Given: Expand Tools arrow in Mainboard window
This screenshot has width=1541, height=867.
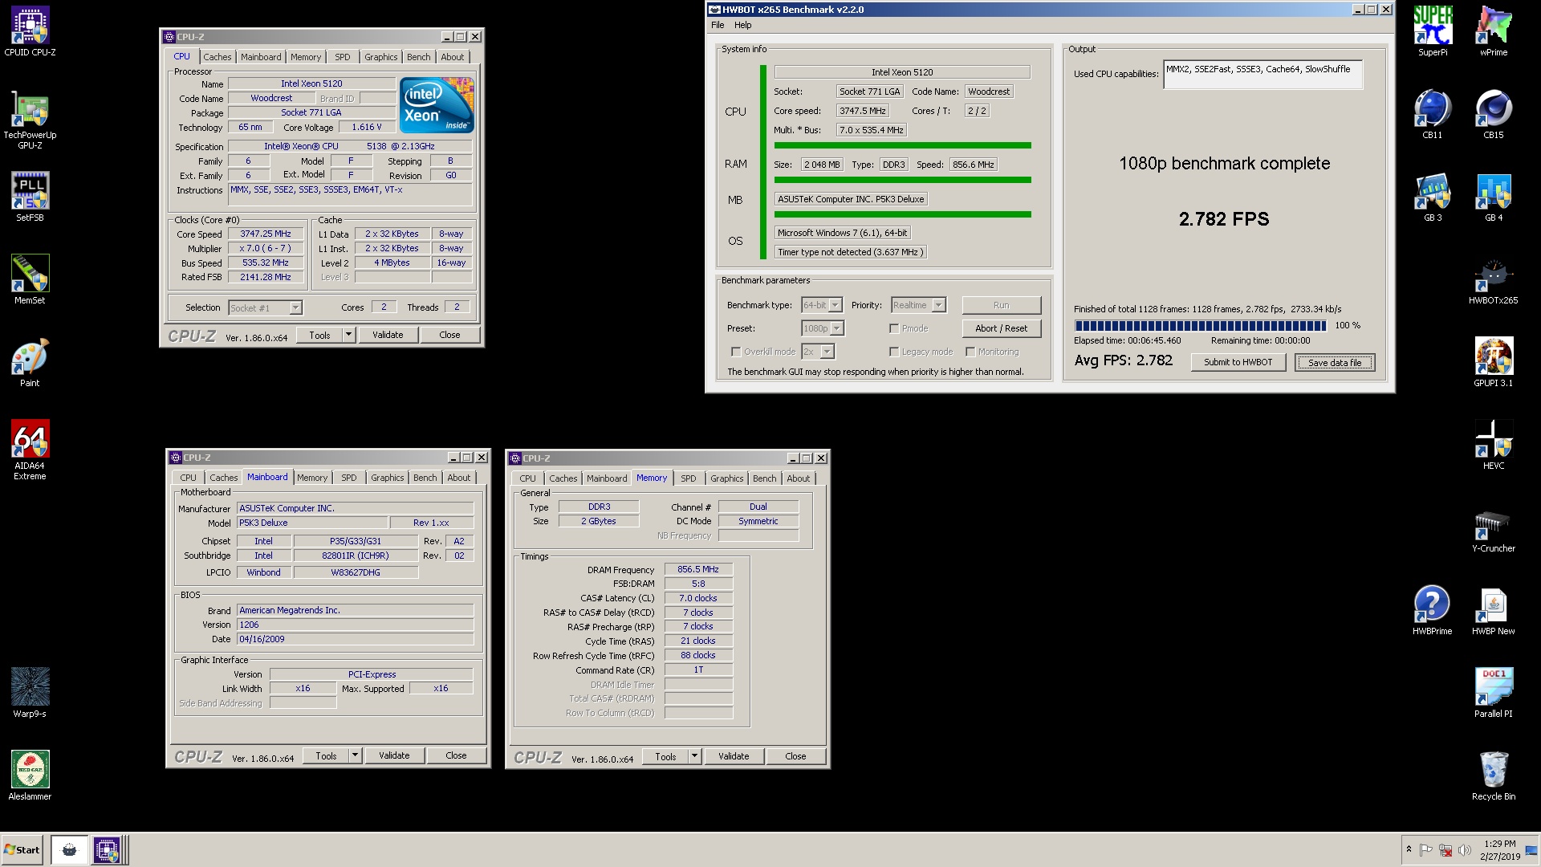Looking at the screenshot, I should click(356, 755).
